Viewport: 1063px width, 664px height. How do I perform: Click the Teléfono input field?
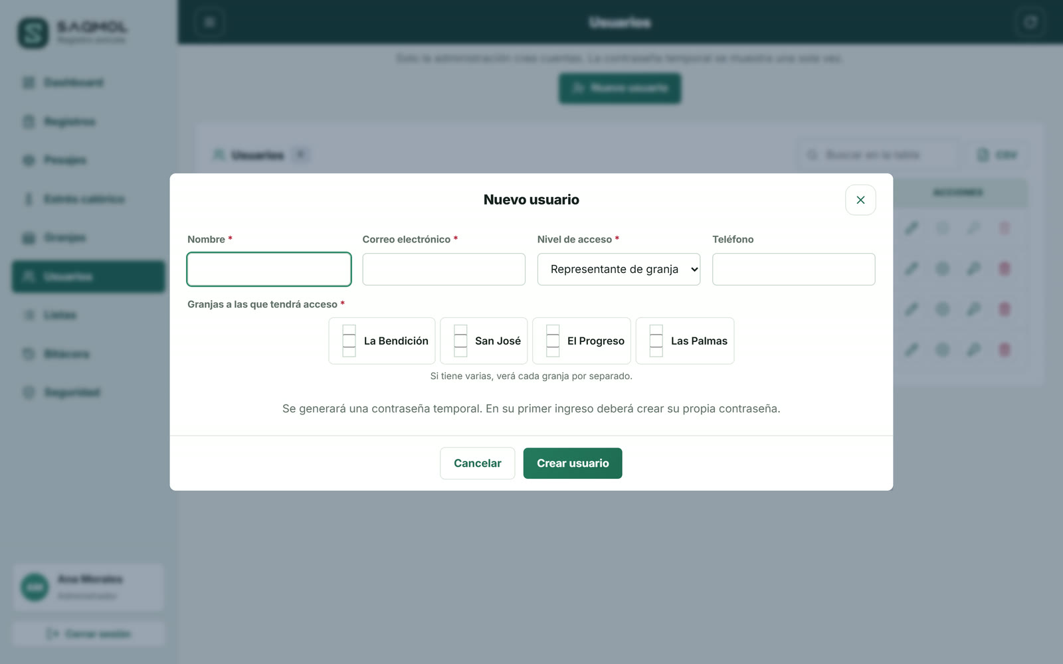(794, 269)
